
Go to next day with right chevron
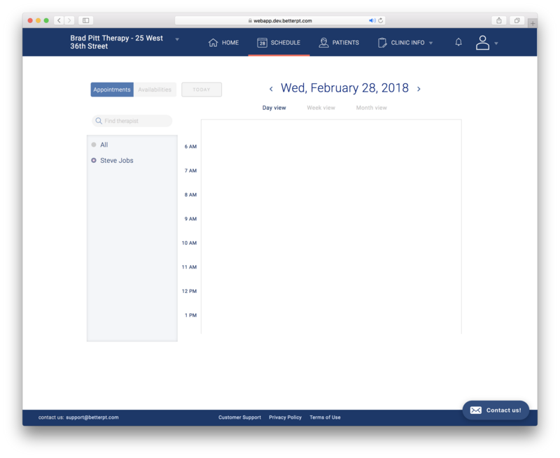419,89
